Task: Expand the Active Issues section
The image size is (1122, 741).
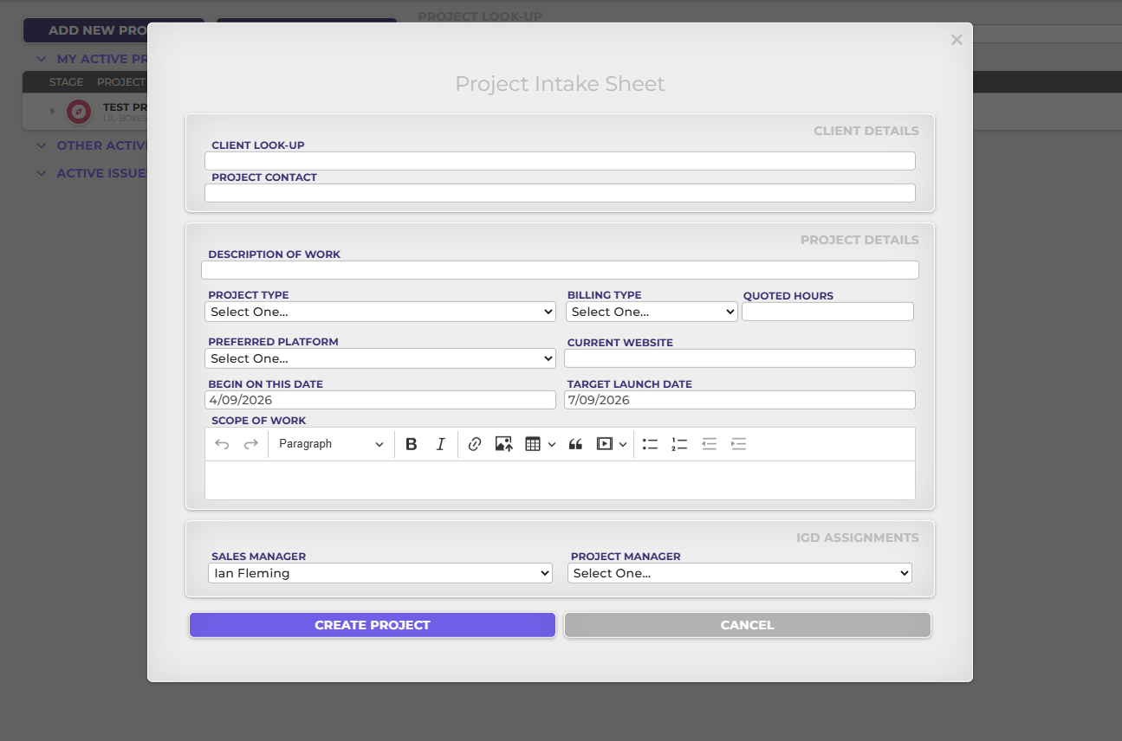Action: [x=41, y=173]
